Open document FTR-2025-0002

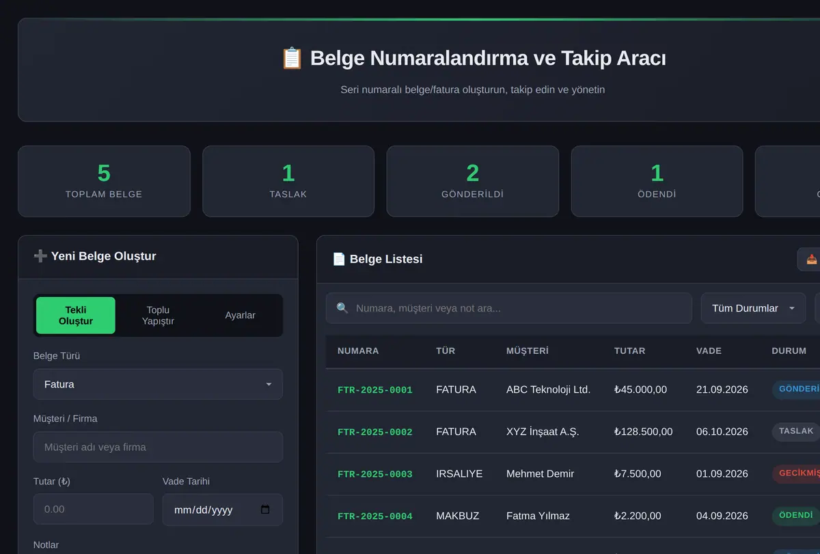pyautogui.click(x=375, y=432)
